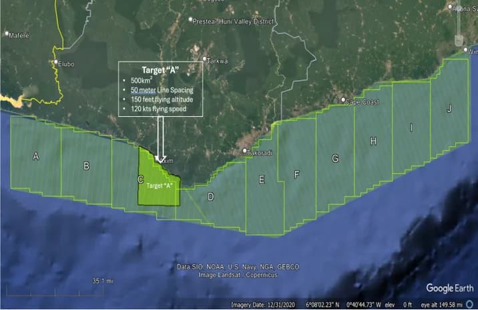
Task: Click the streaming status circle in status bar
Action: (470, 304)
